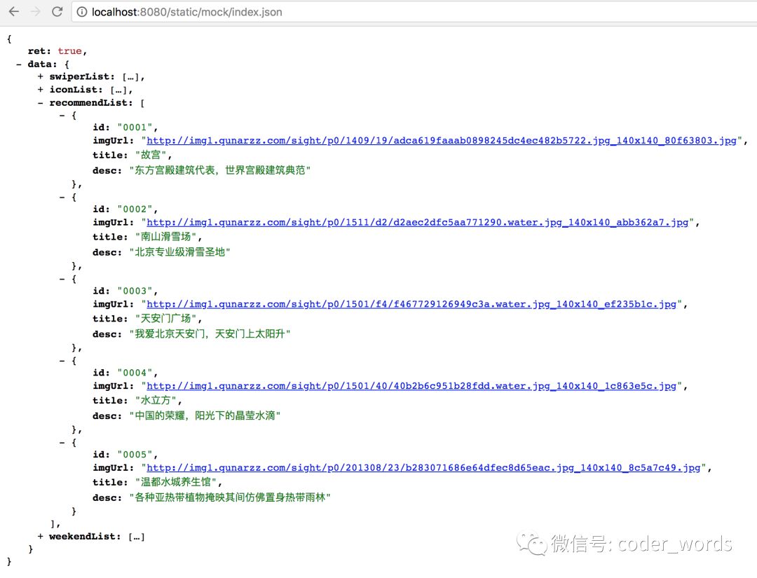Collapse the object with id 0001
Viewport: 757px width, 578px height.
pos(62,115)
